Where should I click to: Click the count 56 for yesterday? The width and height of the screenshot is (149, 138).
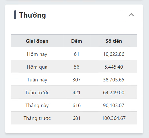76,67
